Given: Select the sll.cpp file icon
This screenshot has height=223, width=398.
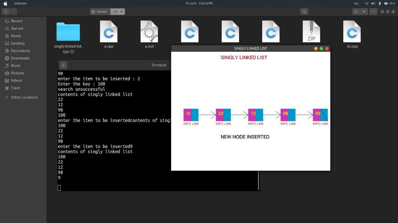Looking at the screenshot, I should click(352, 32).
